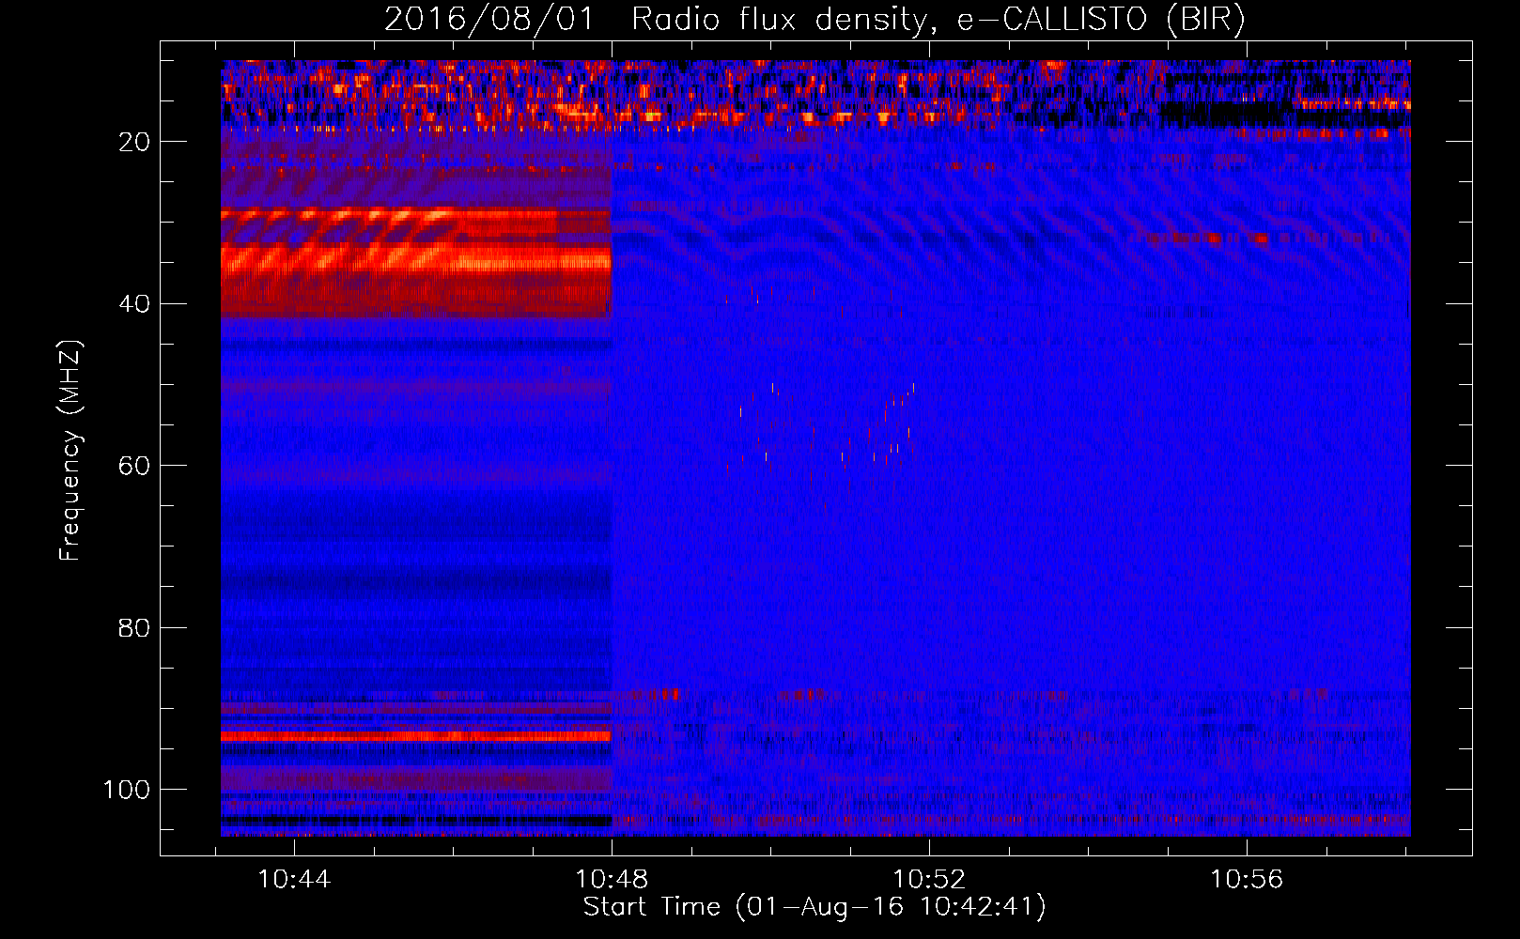This screenshot has height=939, width=1520.
Task: Click the 10:52 time tick label
Action: click(x=929, y=880)
